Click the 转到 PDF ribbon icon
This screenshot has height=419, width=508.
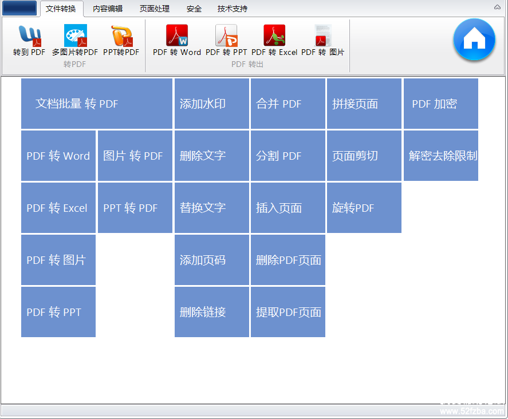pyautogui.click(x=29, y=40)
